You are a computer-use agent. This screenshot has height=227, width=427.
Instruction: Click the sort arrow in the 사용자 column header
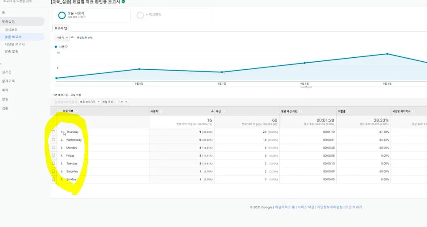pyautogui.click(x=212, y=112)
